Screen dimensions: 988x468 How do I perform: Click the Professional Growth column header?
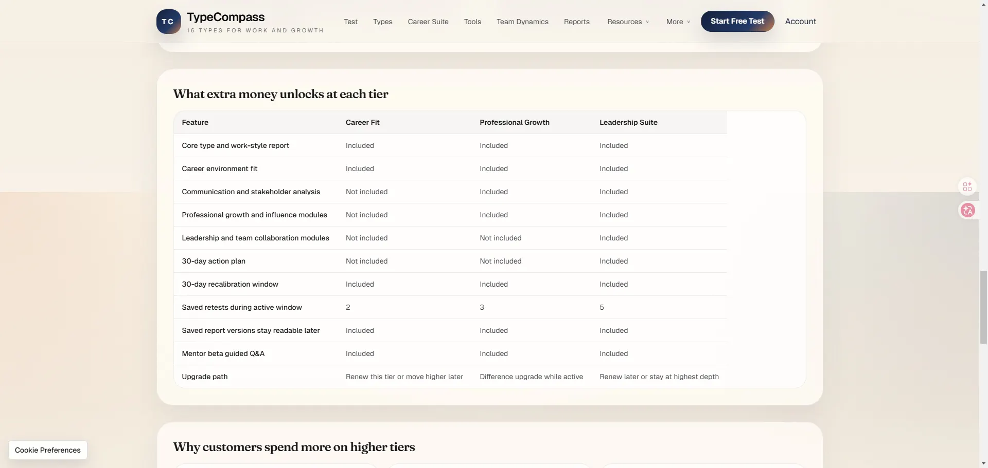(x=515, y=122)
